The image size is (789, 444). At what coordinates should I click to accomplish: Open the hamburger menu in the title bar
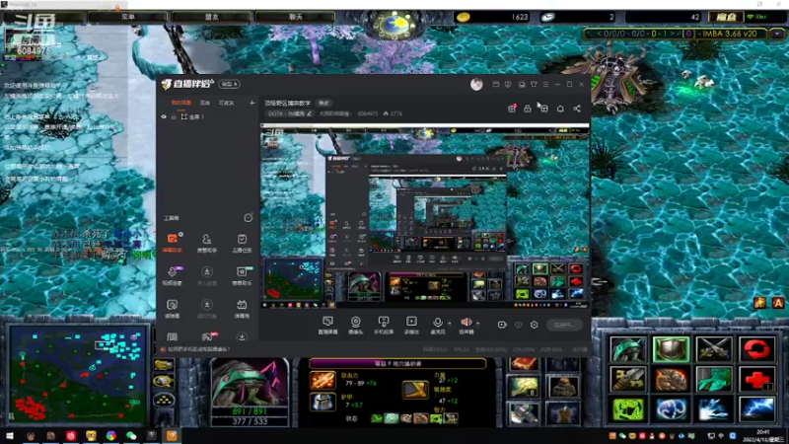tap(545, 84)
